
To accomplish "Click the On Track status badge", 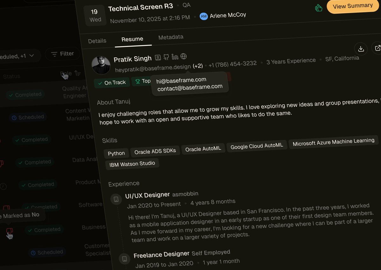I will click(112, 83).
